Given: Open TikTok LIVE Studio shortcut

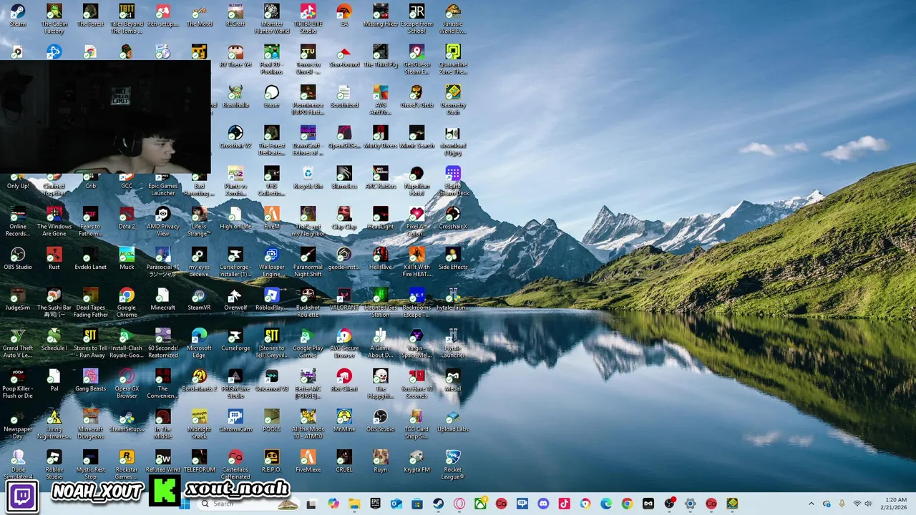Looking at the screenshot, I should coord(308,19).
